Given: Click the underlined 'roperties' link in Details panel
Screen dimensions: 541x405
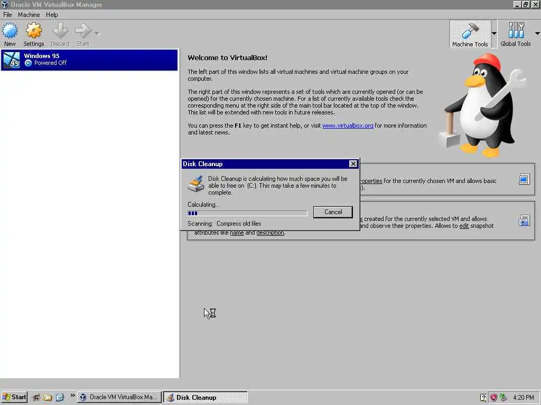Looking at the screenshot, I should coord(371,181).
